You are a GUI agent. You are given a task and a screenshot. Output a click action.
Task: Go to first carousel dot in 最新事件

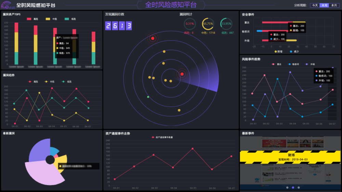(x=287, y=188)
